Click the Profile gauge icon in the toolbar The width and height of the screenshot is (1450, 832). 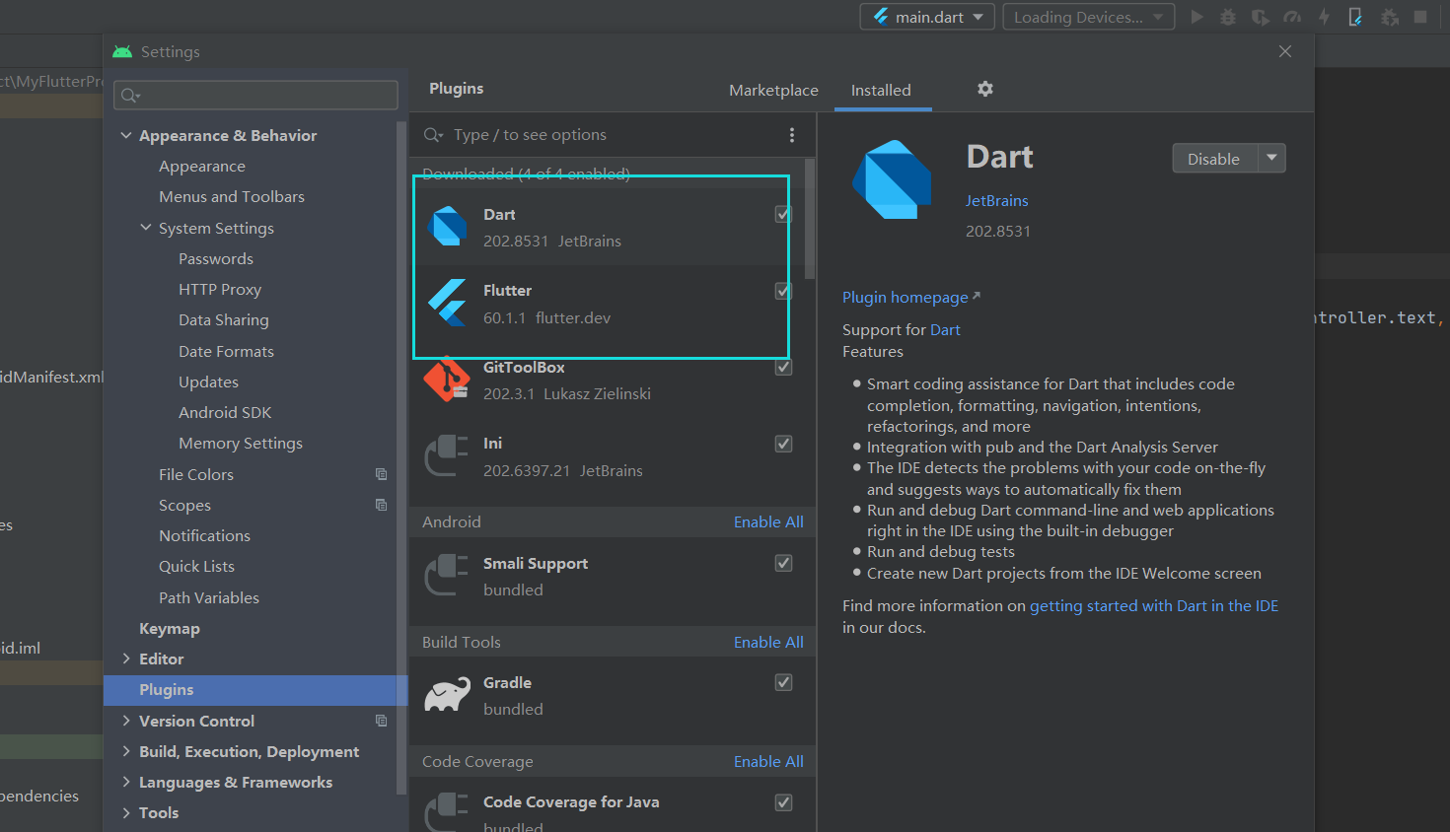(x=1292, y=17)
